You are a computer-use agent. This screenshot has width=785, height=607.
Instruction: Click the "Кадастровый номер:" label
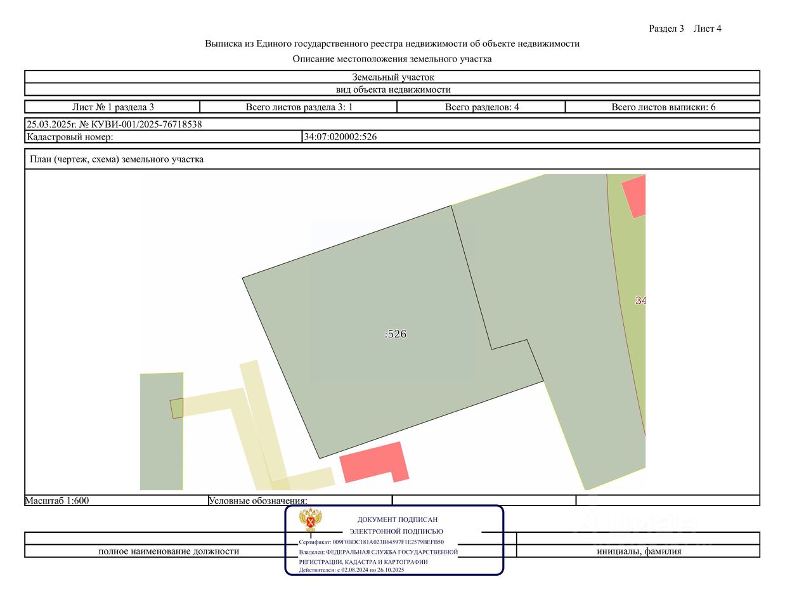pos(70,137)
